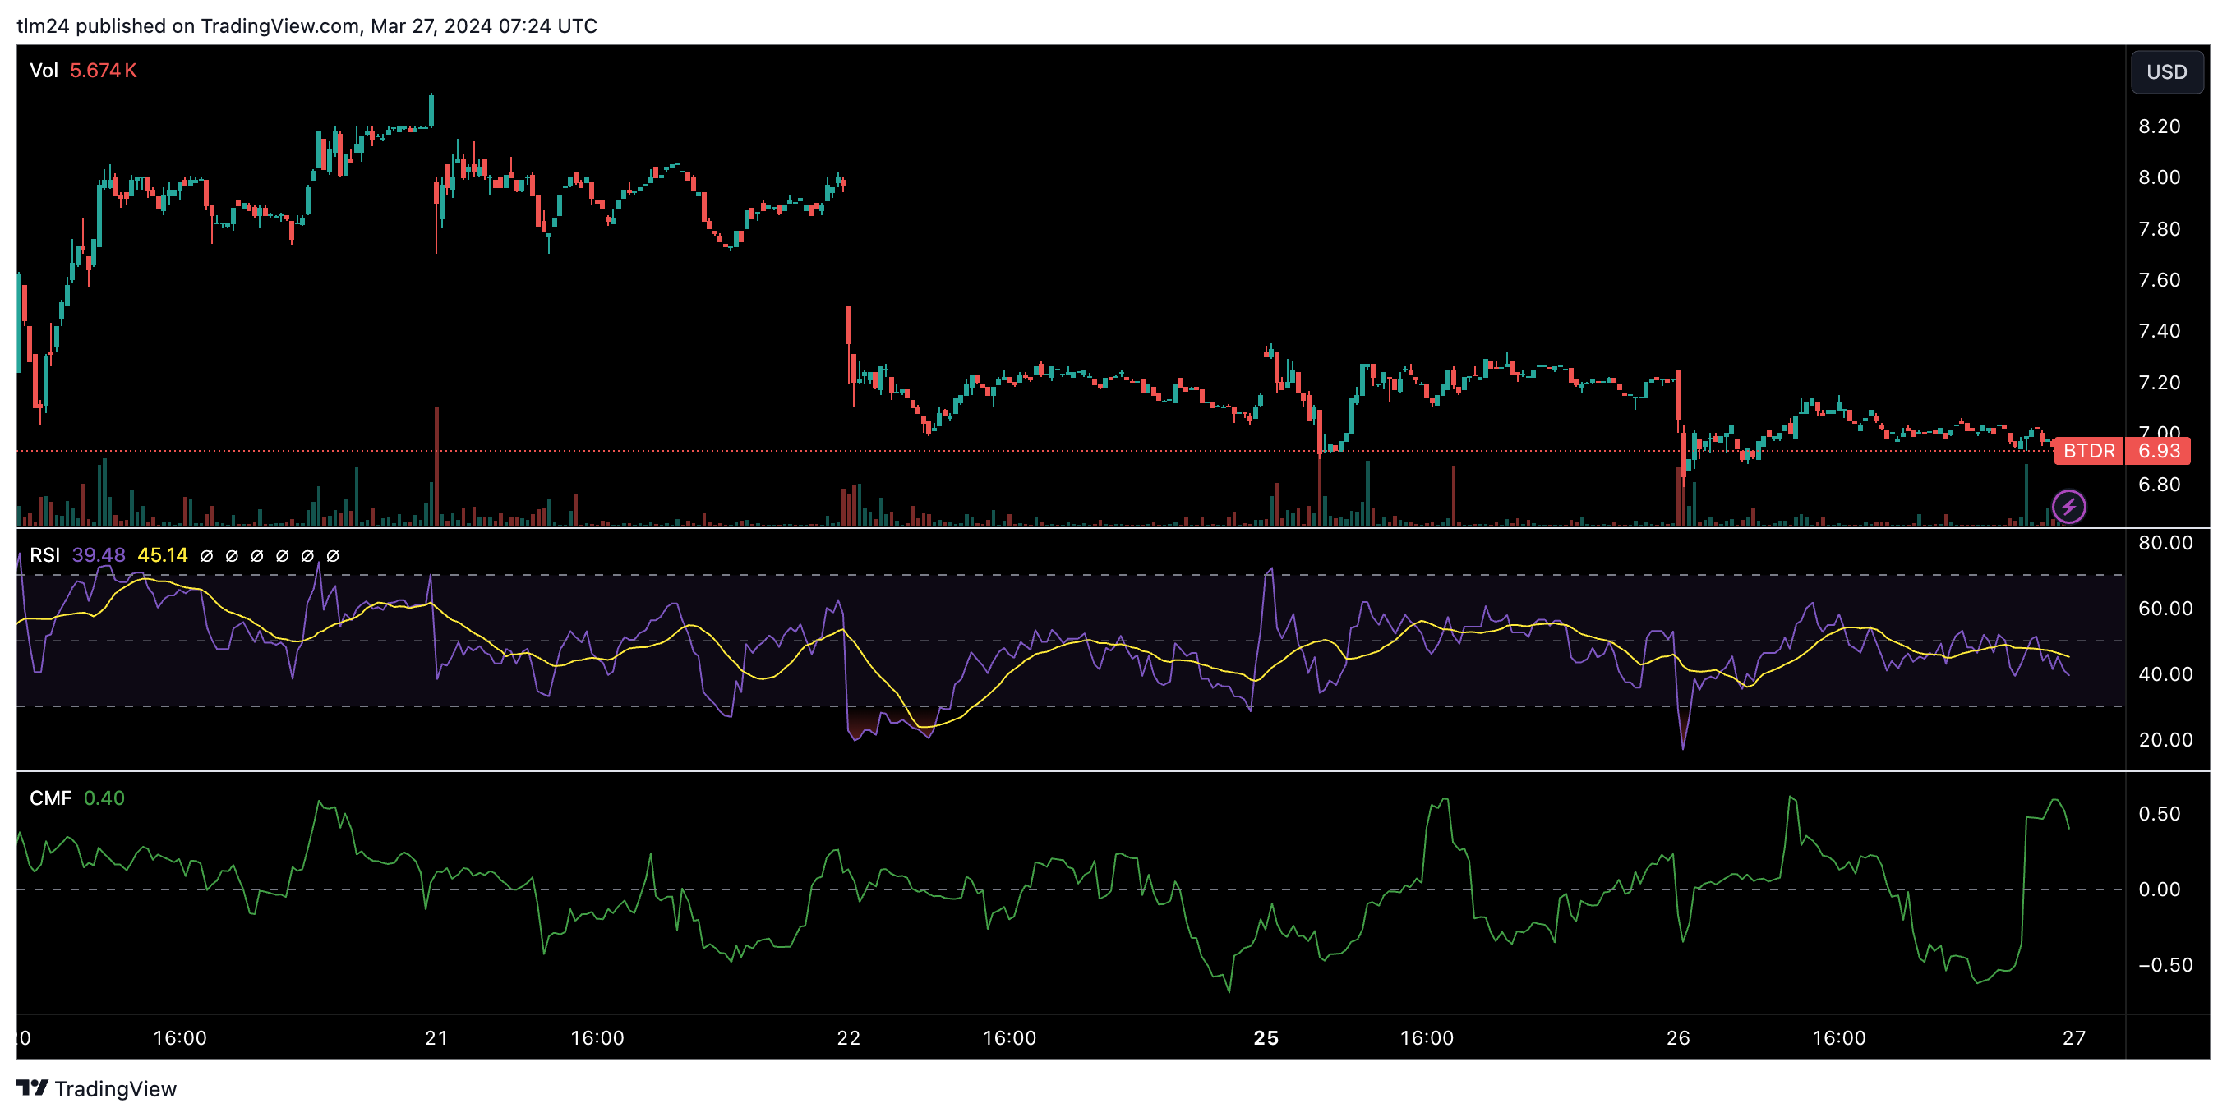Image resolution: width=2227 pixels, height=1117 pixels.
Task: Click the first empty-value symbol after RSI values
Action: pyautogui.click(x=206, y=555)
